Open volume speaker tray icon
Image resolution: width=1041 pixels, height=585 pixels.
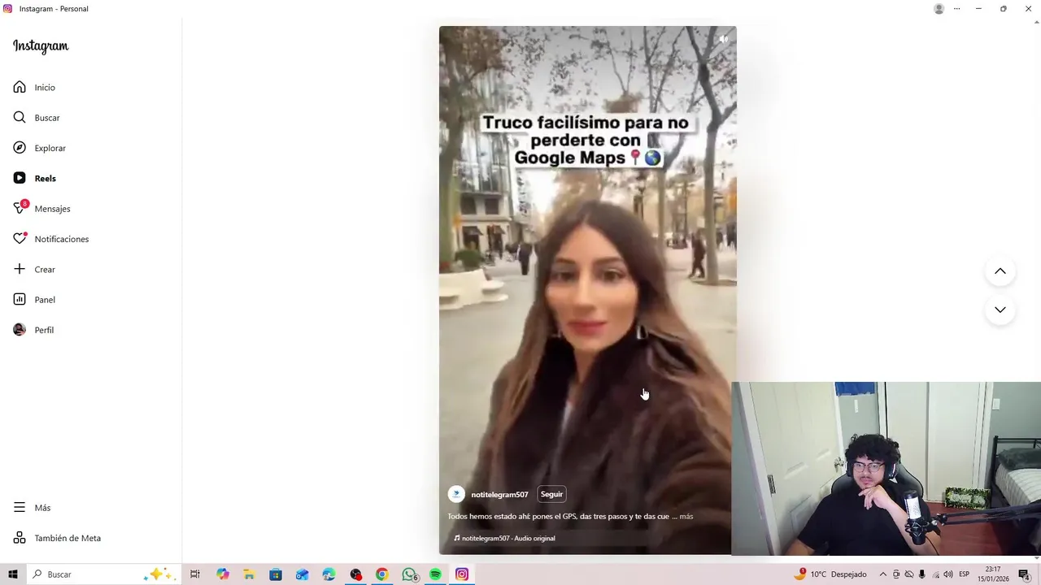pos(948,574)
